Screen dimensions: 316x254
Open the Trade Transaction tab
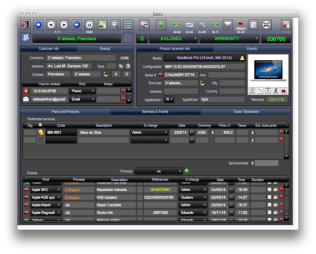(246, 112)
